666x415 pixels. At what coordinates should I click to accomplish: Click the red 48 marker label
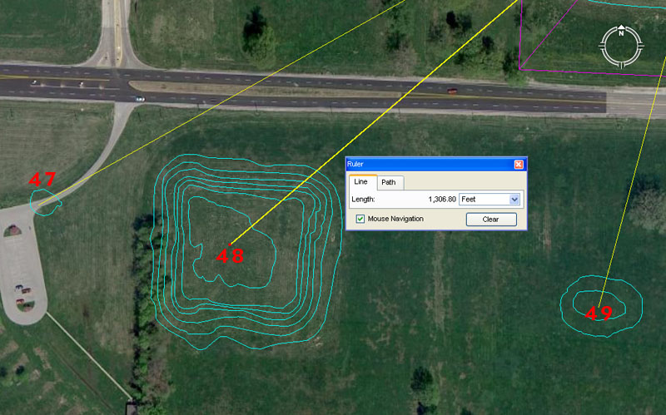pos(230,256)
